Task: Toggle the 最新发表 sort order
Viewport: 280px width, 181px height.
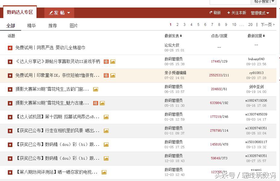Action: (173, 36)
